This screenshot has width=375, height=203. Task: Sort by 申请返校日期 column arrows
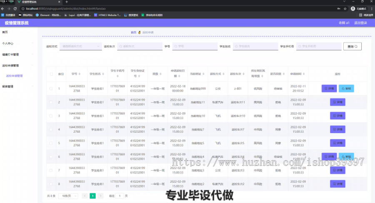point(179,76)
